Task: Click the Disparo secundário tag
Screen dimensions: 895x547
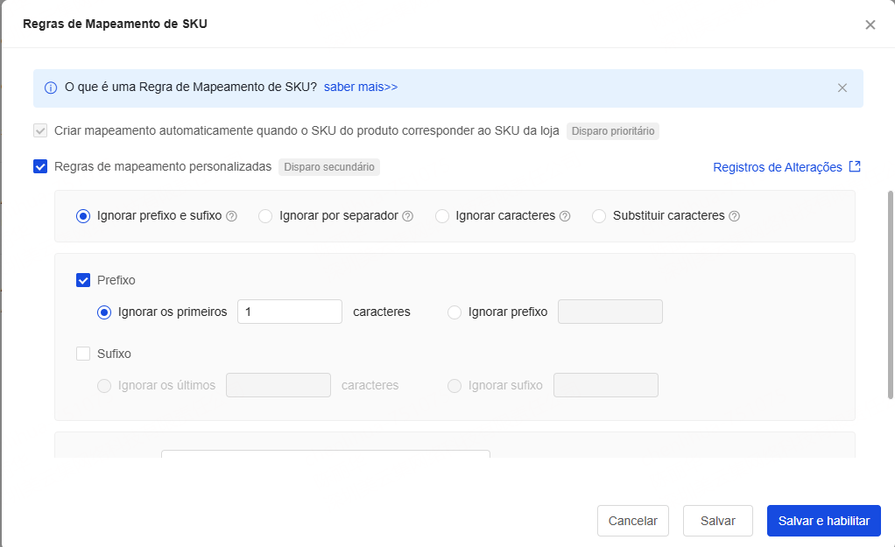Action: coord(329,167)
